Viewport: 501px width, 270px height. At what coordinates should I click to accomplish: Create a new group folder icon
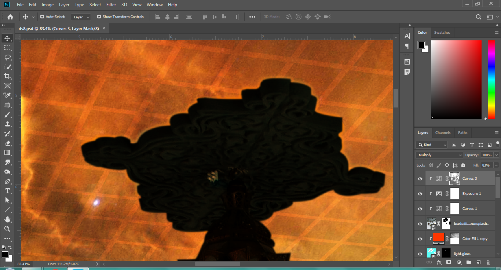click(468, 262)
